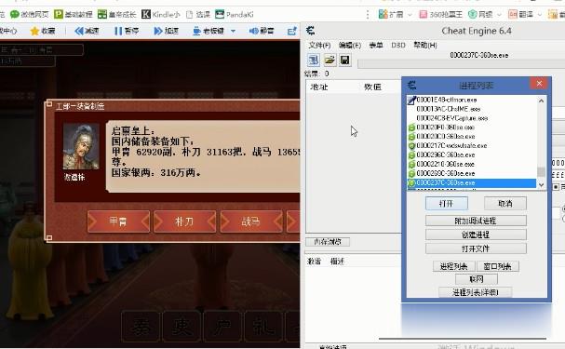The image size is (565, 349).
Task: Click the process list down scroll arrow
Action: [x=541, y=185]
